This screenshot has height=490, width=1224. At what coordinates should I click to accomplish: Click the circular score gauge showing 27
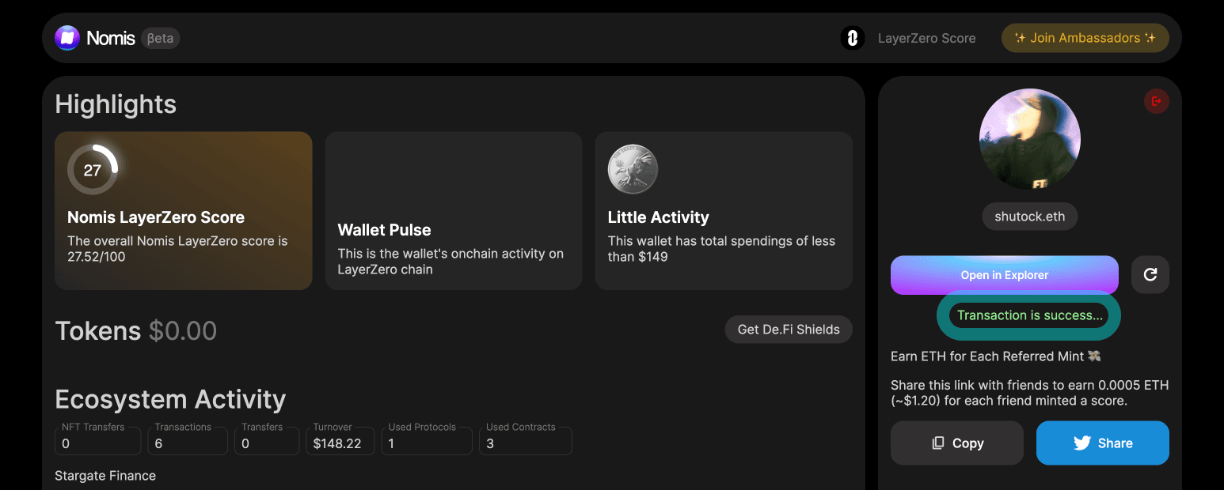93,170
